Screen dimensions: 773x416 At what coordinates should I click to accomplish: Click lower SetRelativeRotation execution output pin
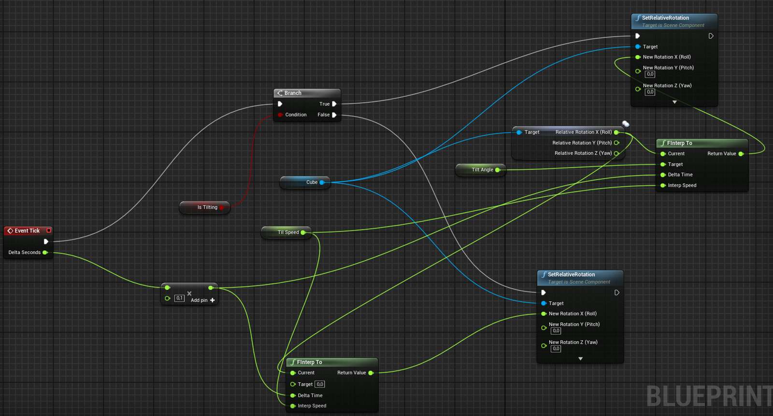click(616, 293)
